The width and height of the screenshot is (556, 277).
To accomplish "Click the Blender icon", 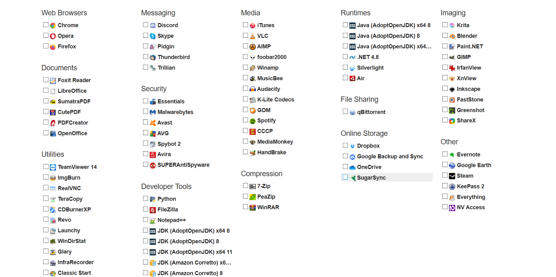I will point(452,36).
